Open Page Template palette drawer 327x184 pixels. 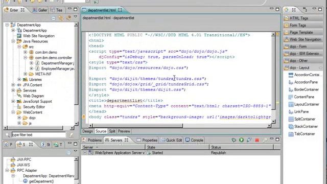[303, 32]
